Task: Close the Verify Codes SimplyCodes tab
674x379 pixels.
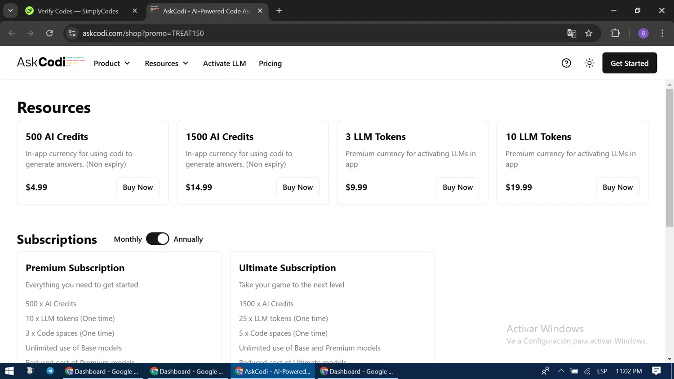Action: pyautogui.click(x=135, y=11)
